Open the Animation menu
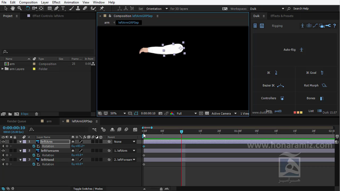The width and height of the screenshot is (340, 191). (71, 2)
